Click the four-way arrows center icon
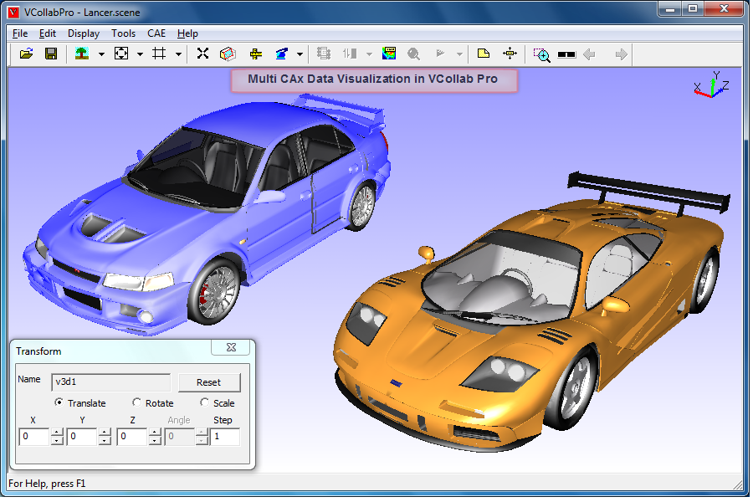This screenshot has height=502, width=753. point(510,54)
